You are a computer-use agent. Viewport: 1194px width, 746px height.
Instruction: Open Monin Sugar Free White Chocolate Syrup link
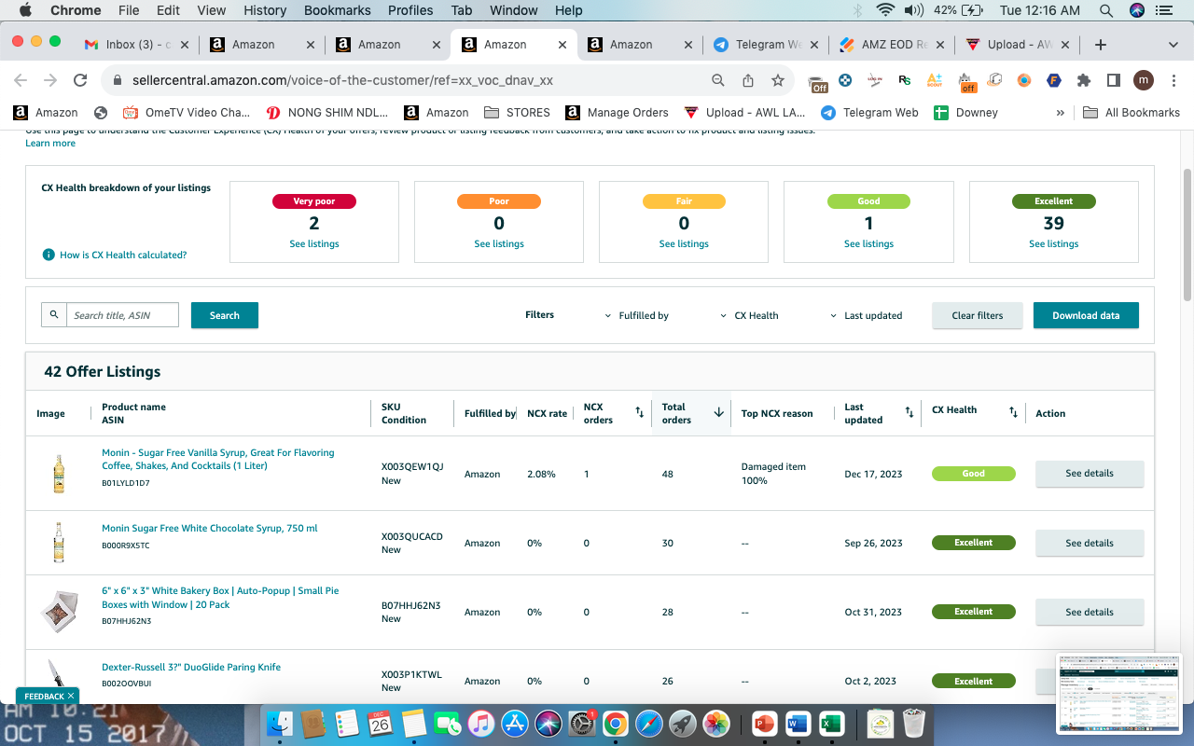tap(210, 529)
